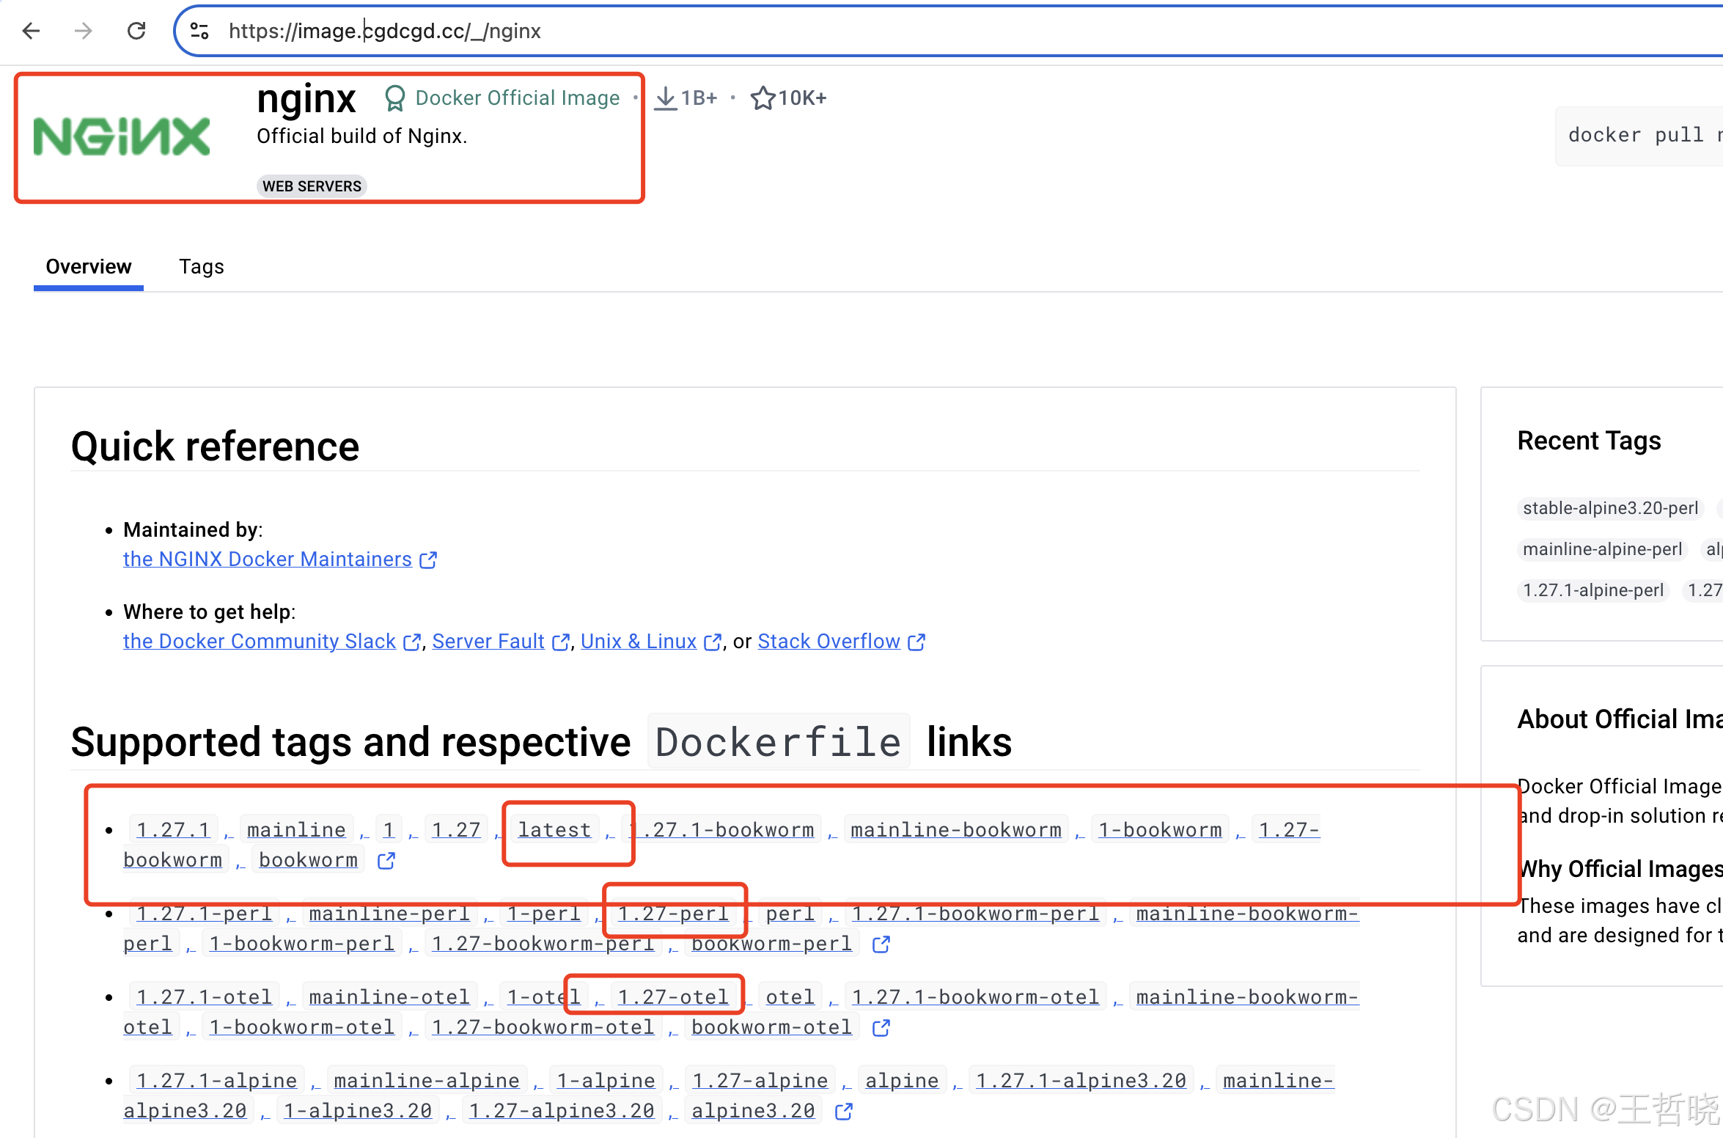Click the external icon after Stack Overflow
The height and width of the screenshot is (1138, 1723).
[916, 642]
